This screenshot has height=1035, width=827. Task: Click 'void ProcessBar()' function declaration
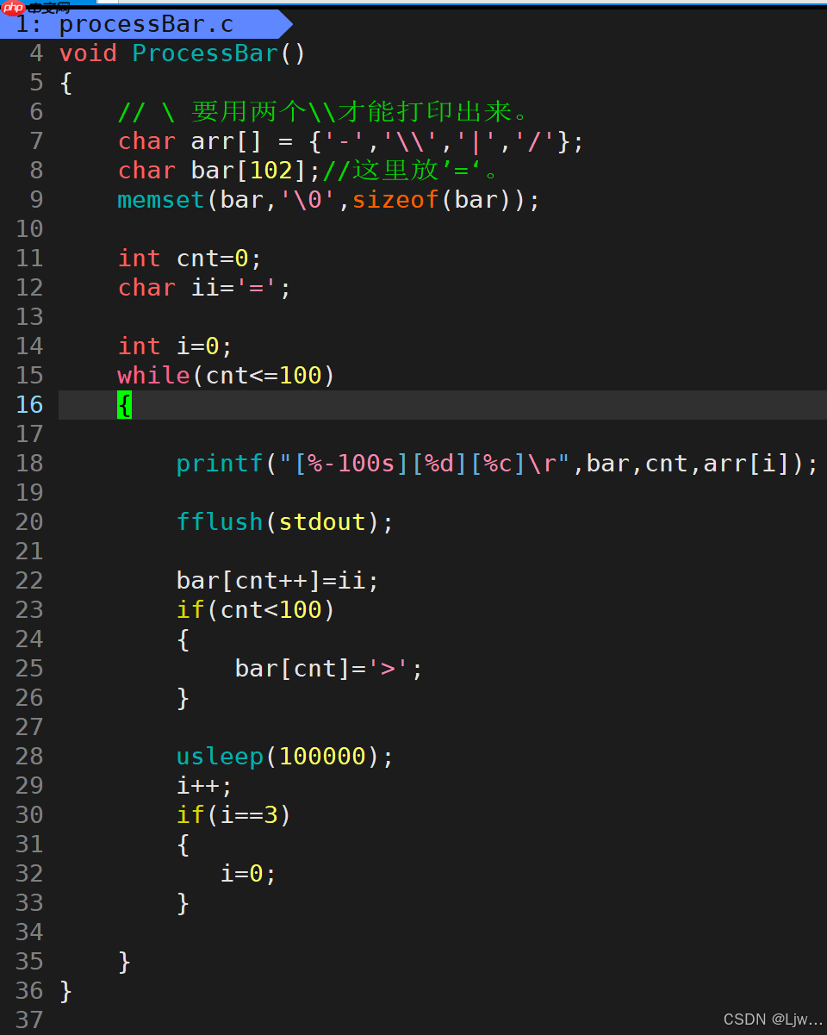[x=183, y=53]
